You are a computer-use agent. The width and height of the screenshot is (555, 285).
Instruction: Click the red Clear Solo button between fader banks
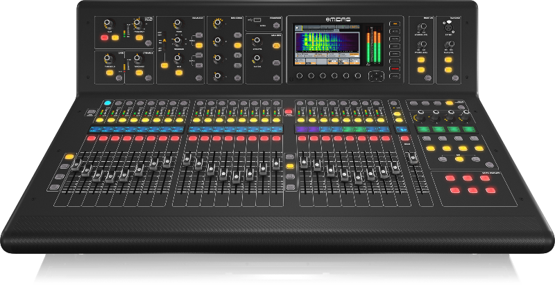pyautogui.click(x=289, y=112)
